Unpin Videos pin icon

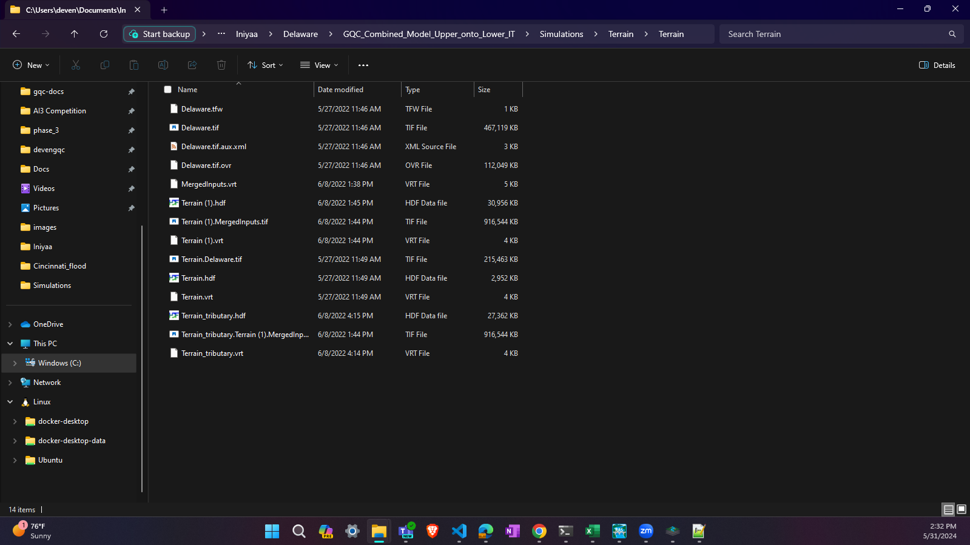131,189
